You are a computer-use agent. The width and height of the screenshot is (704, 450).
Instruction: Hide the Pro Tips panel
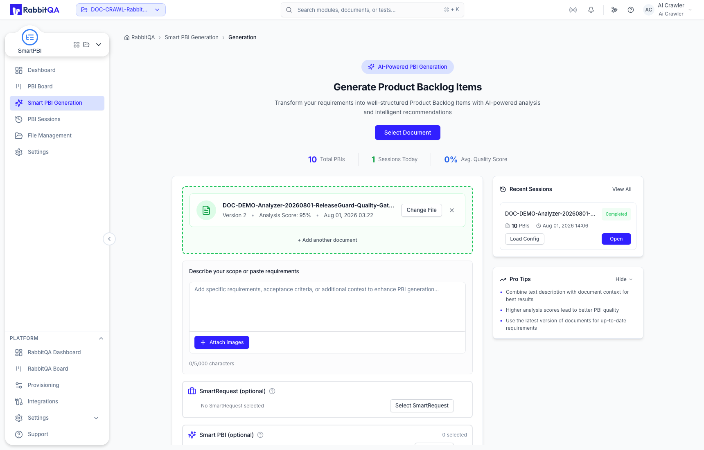click(x=624, y=279)
